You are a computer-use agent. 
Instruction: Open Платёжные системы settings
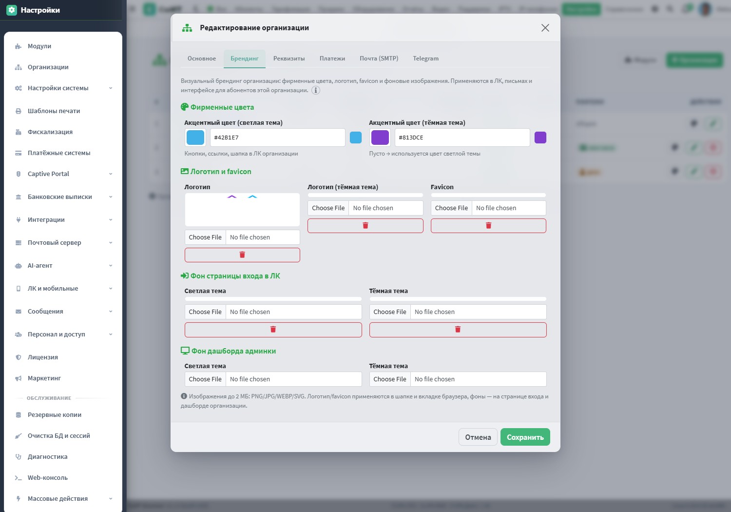(x=63, y=153)
